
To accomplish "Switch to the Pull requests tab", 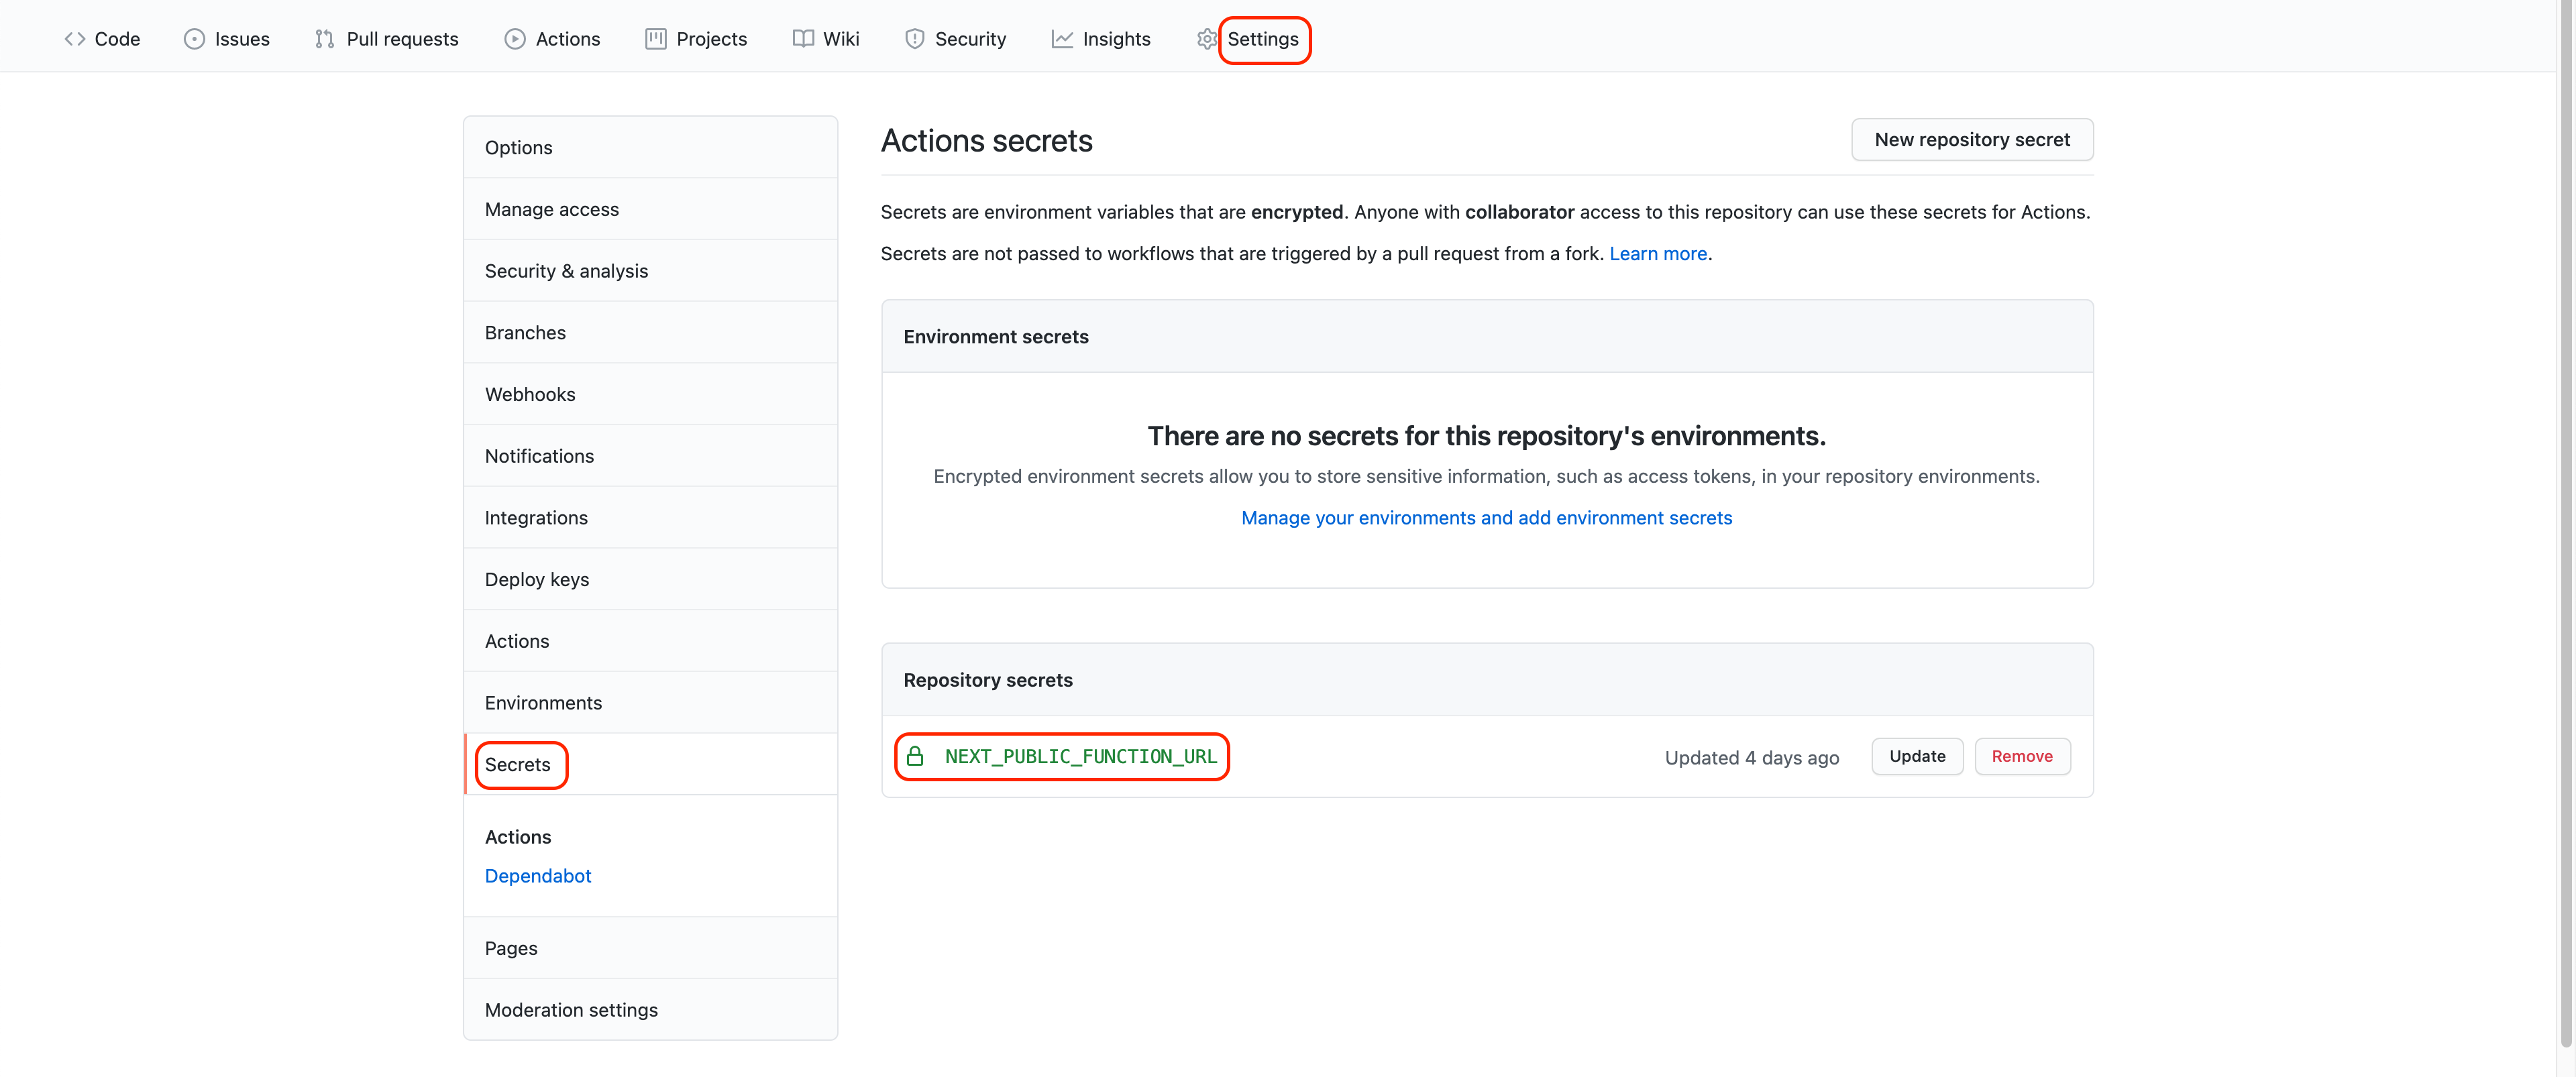I will point(401,39).
